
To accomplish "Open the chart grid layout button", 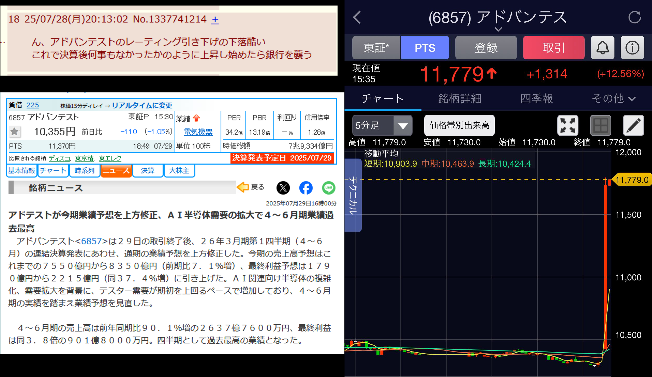I will (x=601, y=125).
